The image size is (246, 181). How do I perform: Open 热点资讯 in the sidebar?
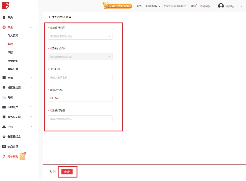[x=13, y=146]
